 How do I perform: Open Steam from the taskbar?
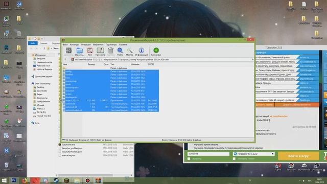(56, 180)
